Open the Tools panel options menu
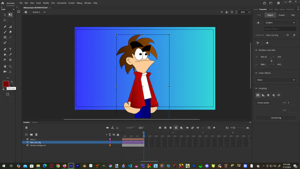Viewport: 300px width, 169px height. [x=14, y=9]
